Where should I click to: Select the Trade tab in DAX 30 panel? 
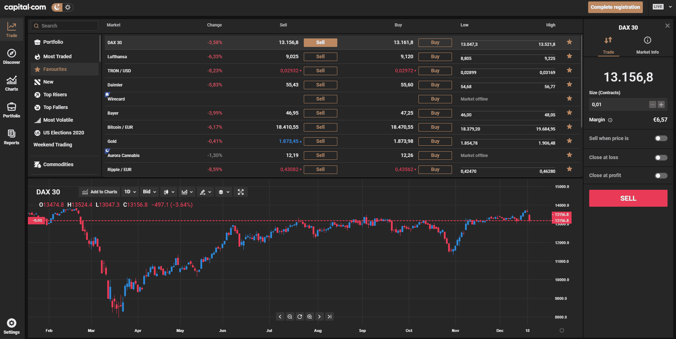608,46
